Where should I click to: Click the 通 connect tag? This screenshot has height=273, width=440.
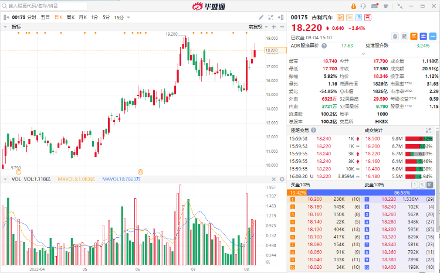pyautogui.click(x=358, y=18)
